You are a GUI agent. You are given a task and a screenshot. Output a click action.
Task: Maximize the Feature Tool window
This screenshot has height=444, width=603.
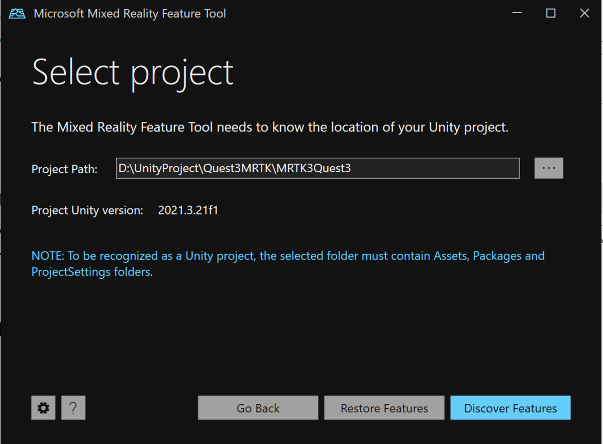[551, 14]
